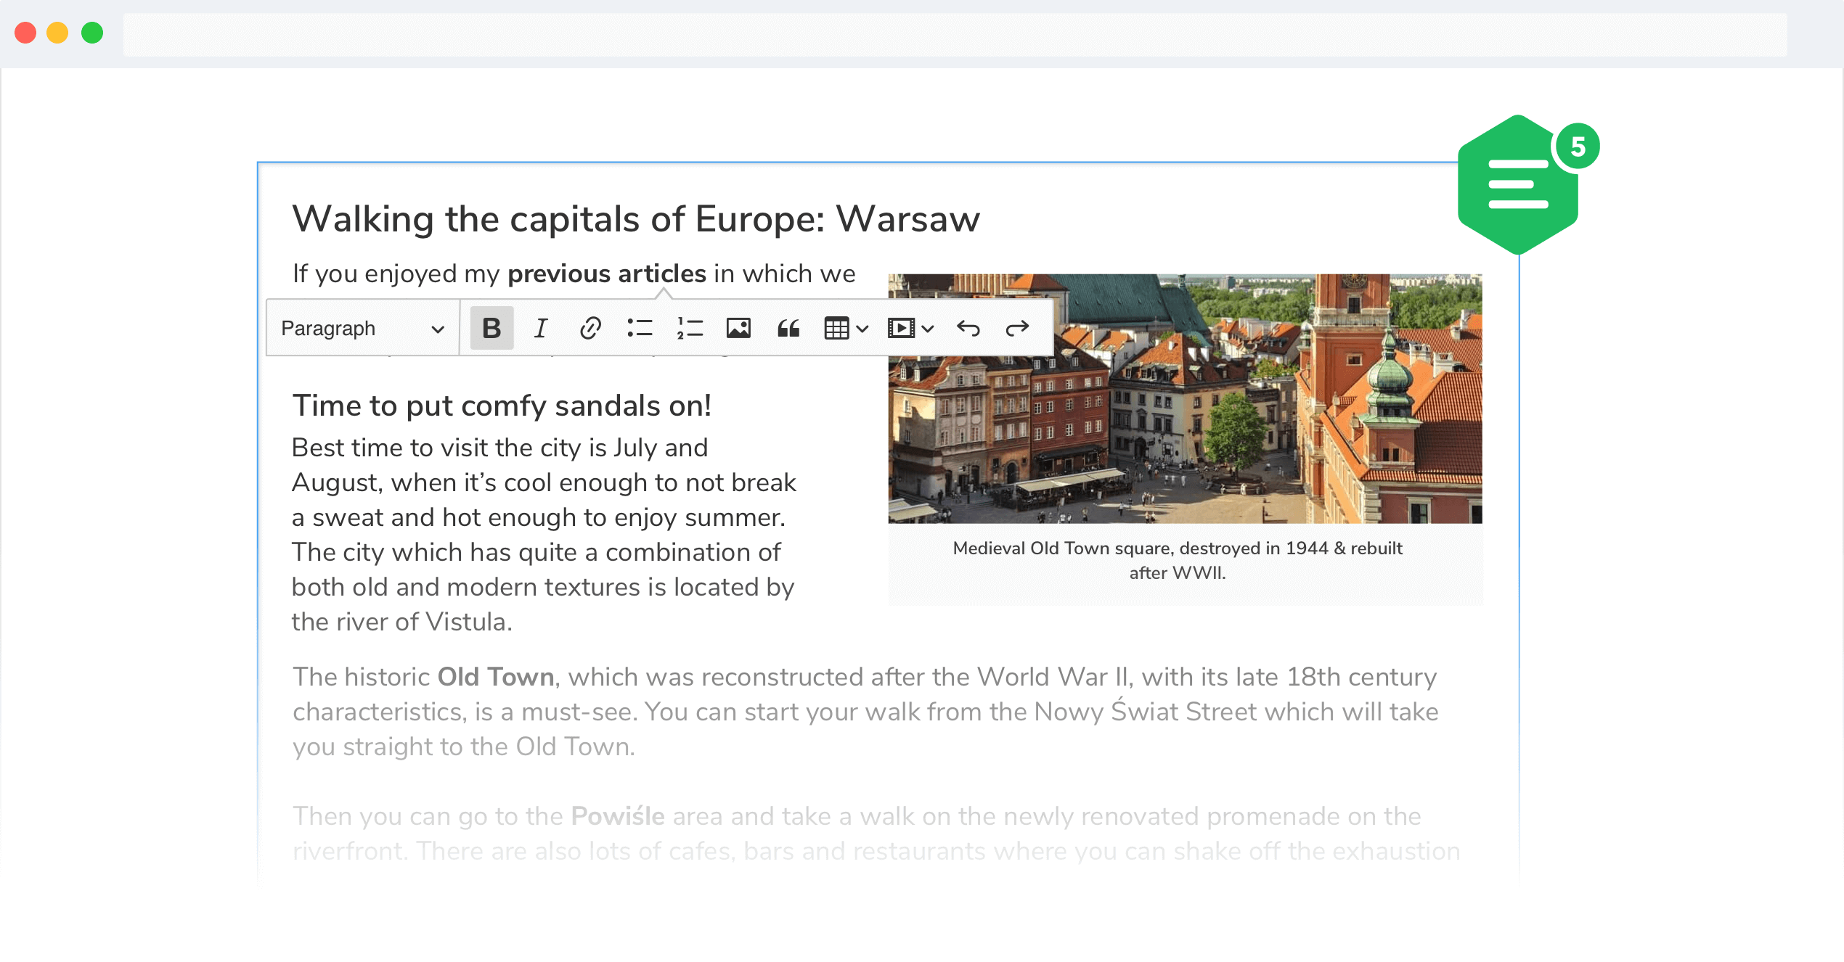Click the browser address bar

point(954,34)
